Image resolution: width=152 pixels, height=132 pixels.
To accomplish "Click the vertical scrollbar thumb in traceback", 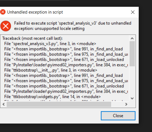I will click(x=132, y=54).
